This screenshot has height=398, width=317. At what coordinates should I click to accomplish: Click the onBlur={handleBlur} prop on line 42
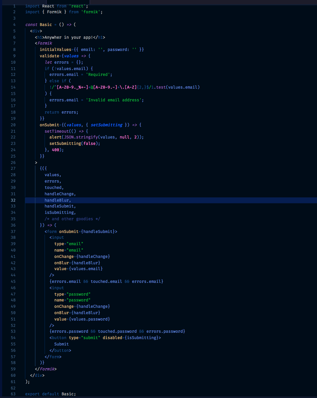tap(77, 263)
